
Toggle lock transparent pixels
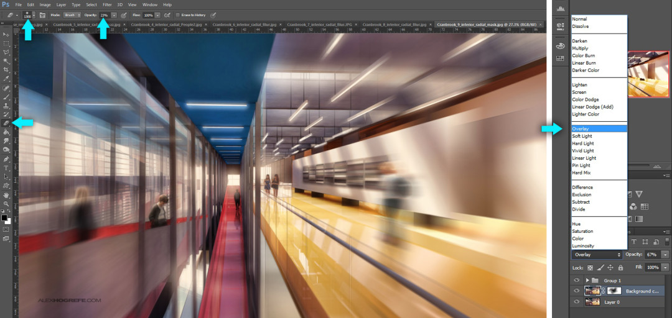[590, 268]
